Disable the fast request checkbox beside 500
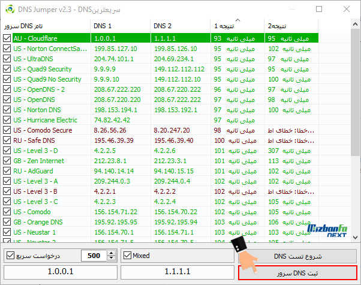This screenshot has width=361, height=285. (11, 255)
